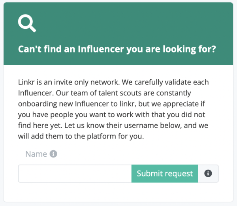Click the green header banner area
The height and width of the screenshot is (206, 237).
[118, 34]
